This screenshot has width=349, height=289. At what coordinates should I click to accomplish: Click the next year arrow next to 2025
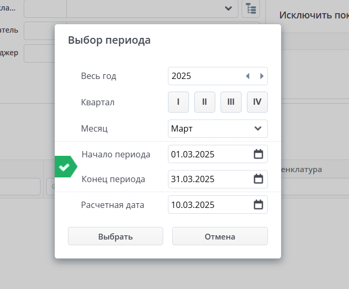[x=262, y=76]
